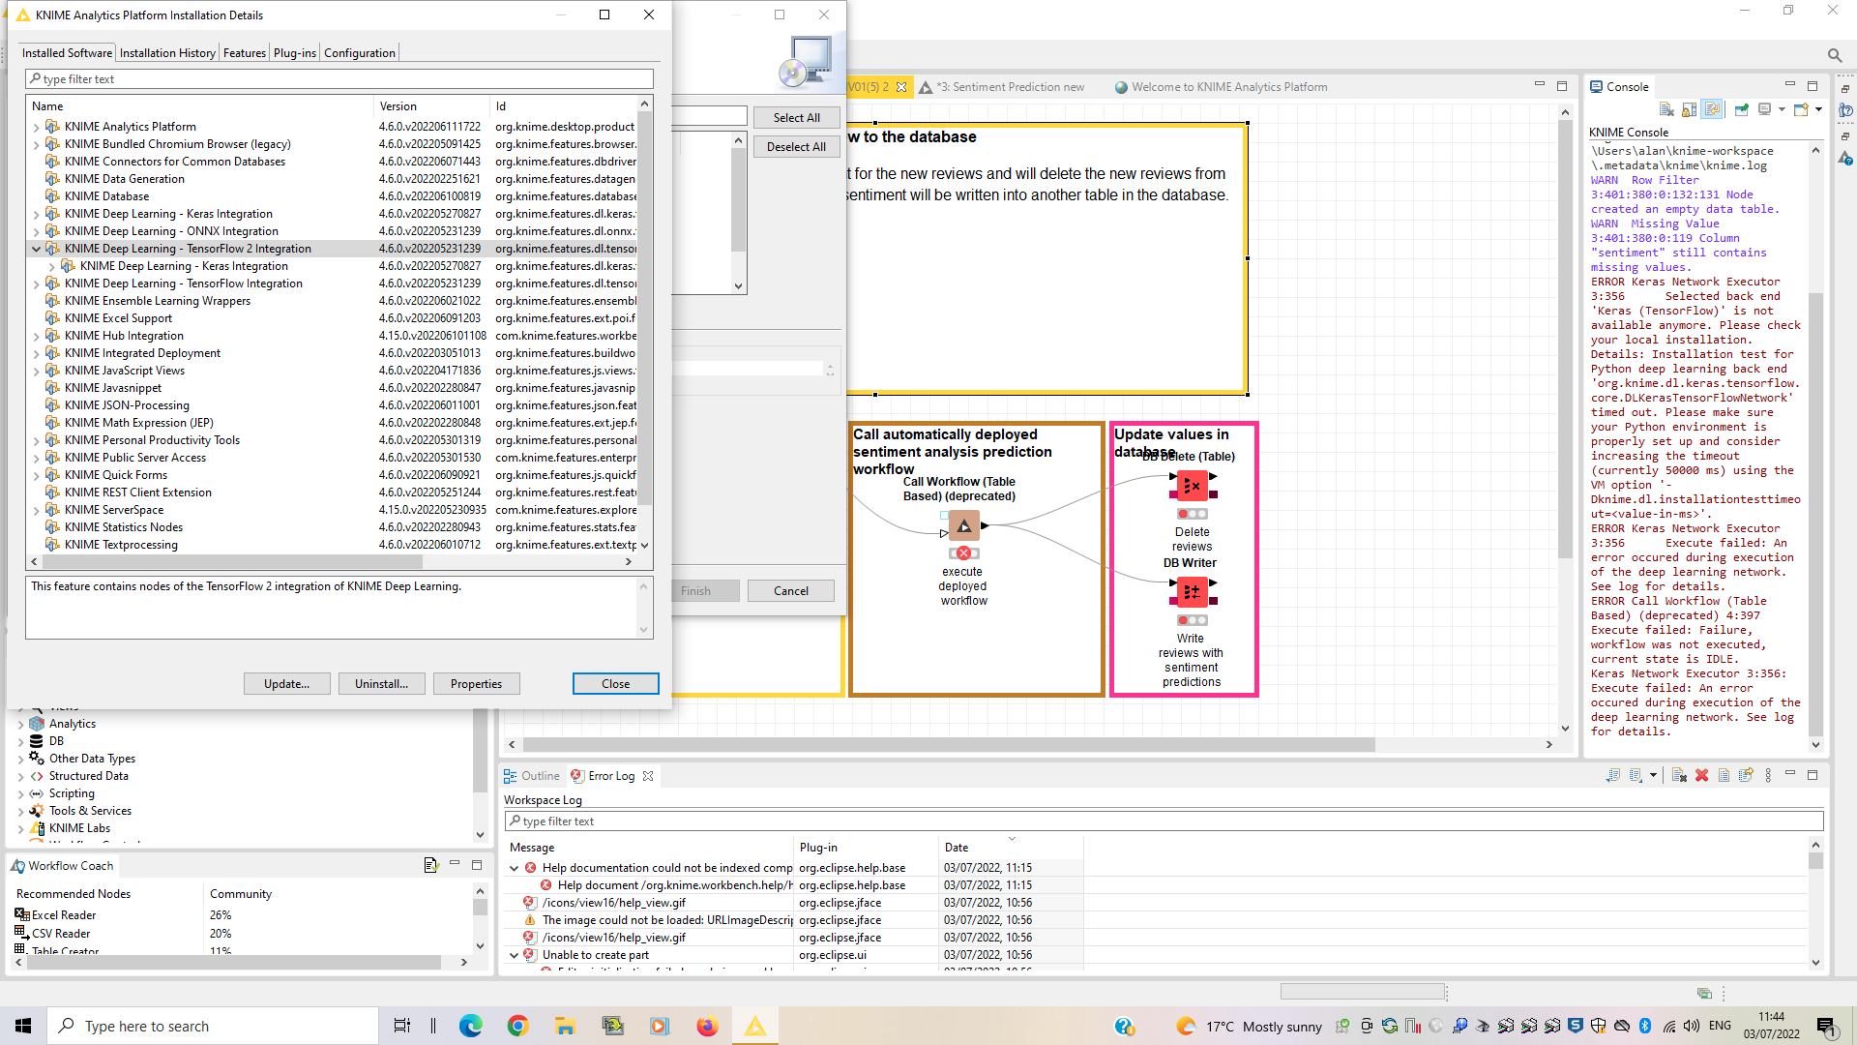Expand Scripting category in node repository

[x=21, y=793]
